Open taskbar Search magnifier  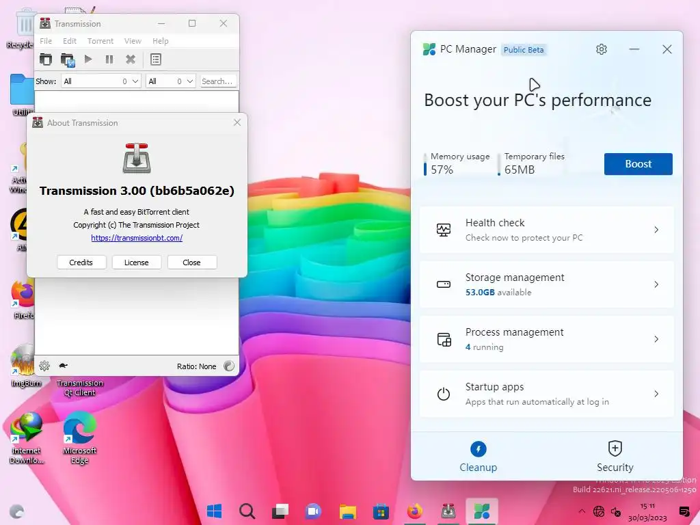click(247, 511)
